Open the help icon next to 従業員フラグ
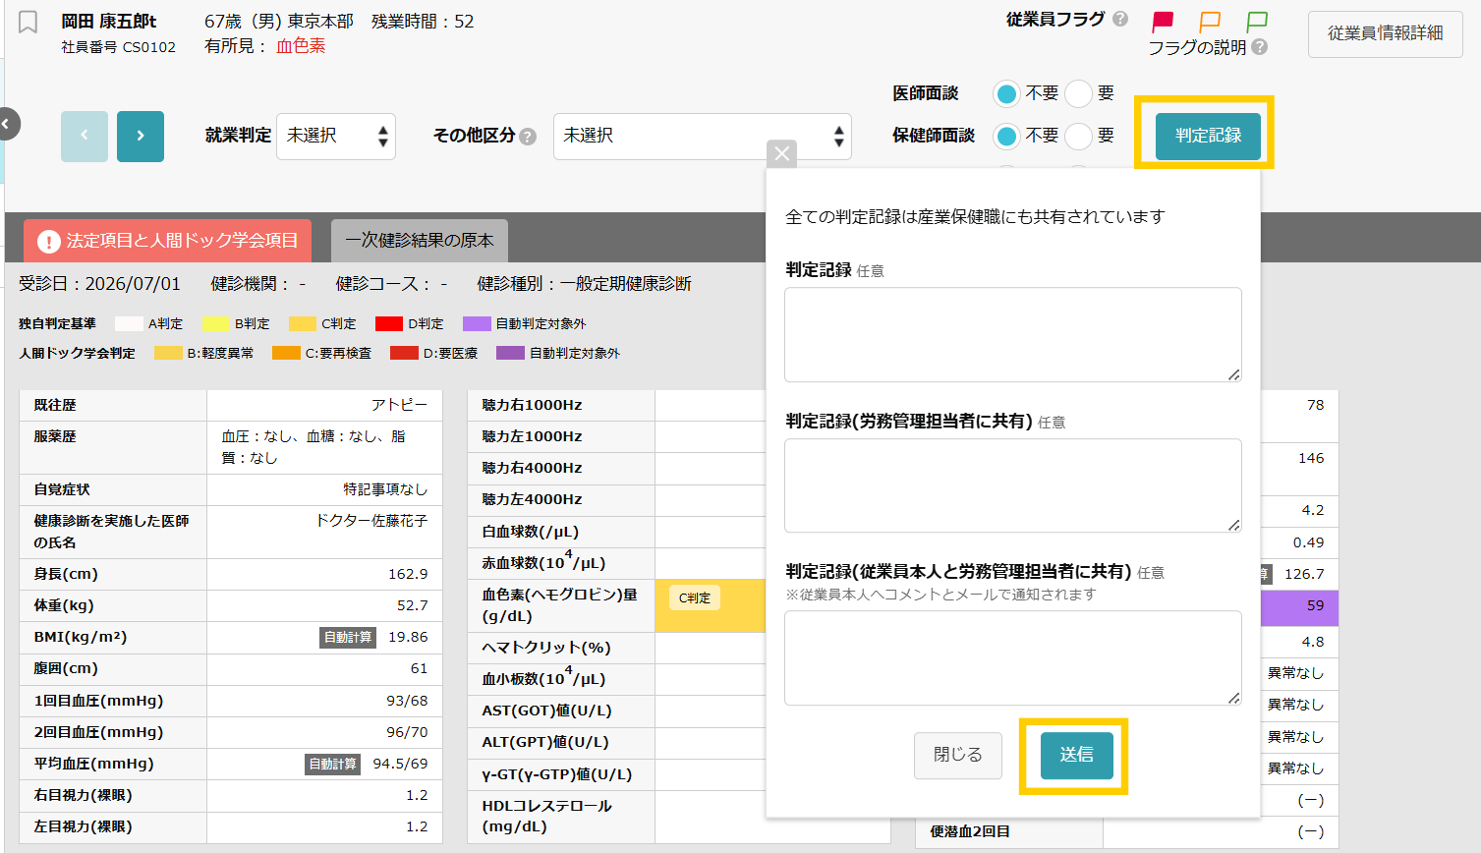The width and height of the screenshot is (1481, 853). 1120,19
